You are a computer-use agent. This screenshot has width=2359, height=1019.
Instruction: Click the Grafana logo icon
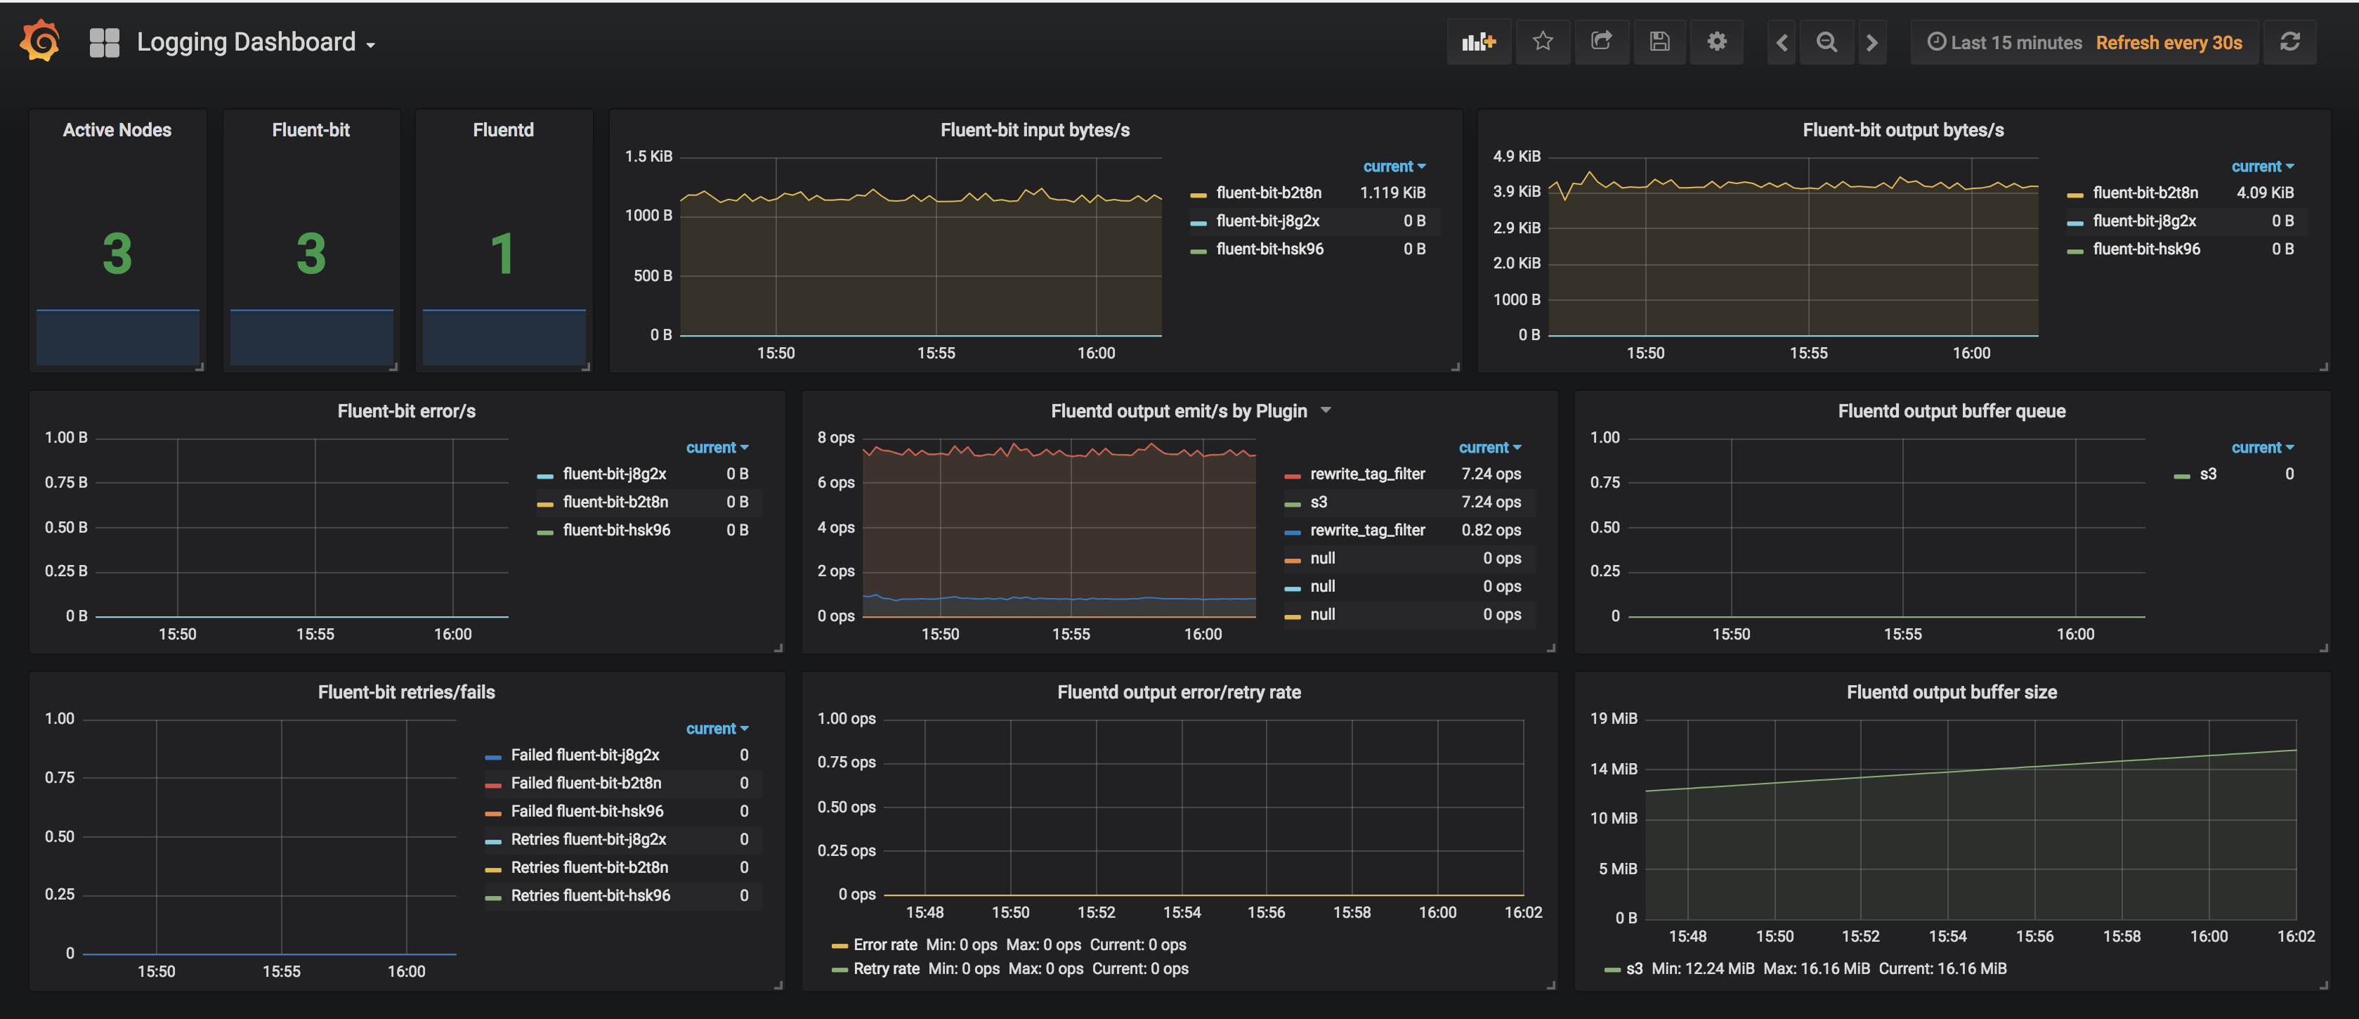click(40, 41)
